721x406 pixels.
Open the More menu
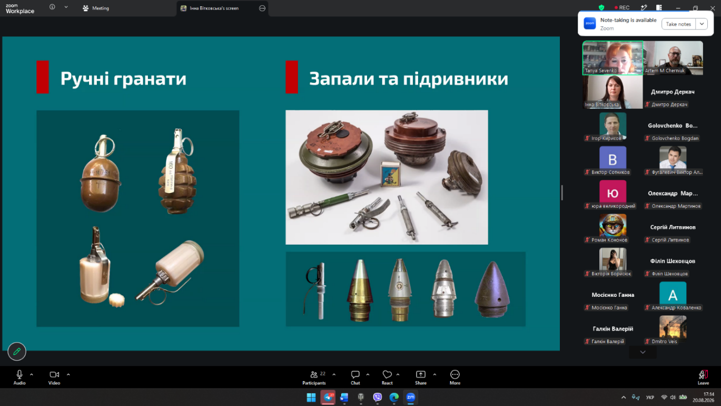coord(455,377)
